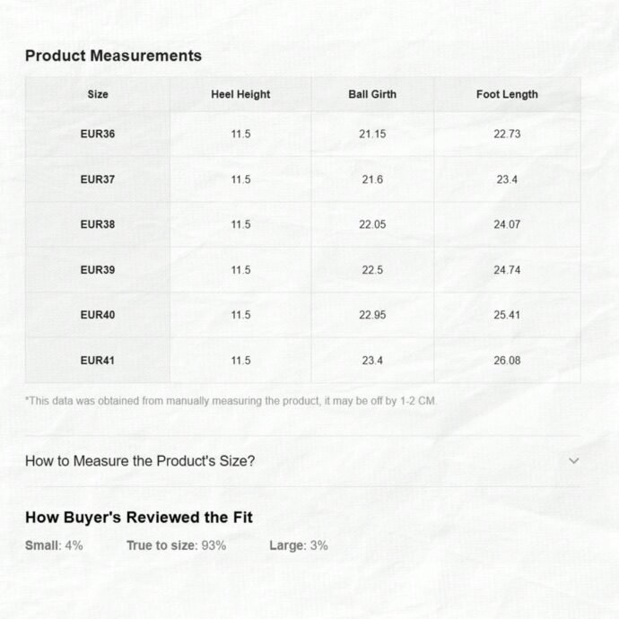Click the How Buyer's Reviewed the Fit heading
This screenshot has height=619, width=619.
139,517
